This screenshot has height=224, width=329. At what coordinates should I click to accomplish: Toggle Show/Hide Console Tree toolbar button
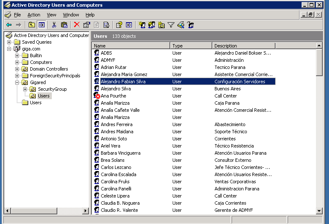[x=41, y=25]
